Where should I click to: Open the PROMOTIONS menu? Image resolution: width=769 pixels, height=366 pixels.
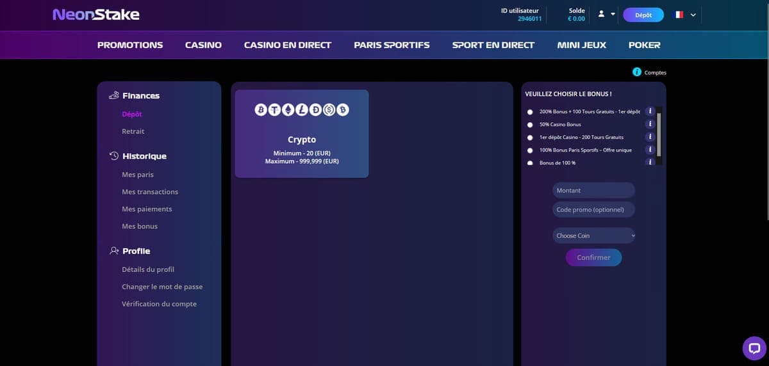click(130, 45)
